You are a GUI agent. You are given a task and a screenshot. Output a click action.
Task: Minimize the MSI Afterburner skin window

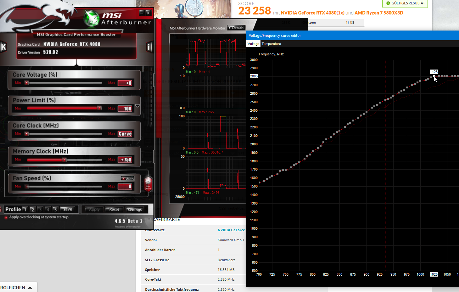point(142,13)
